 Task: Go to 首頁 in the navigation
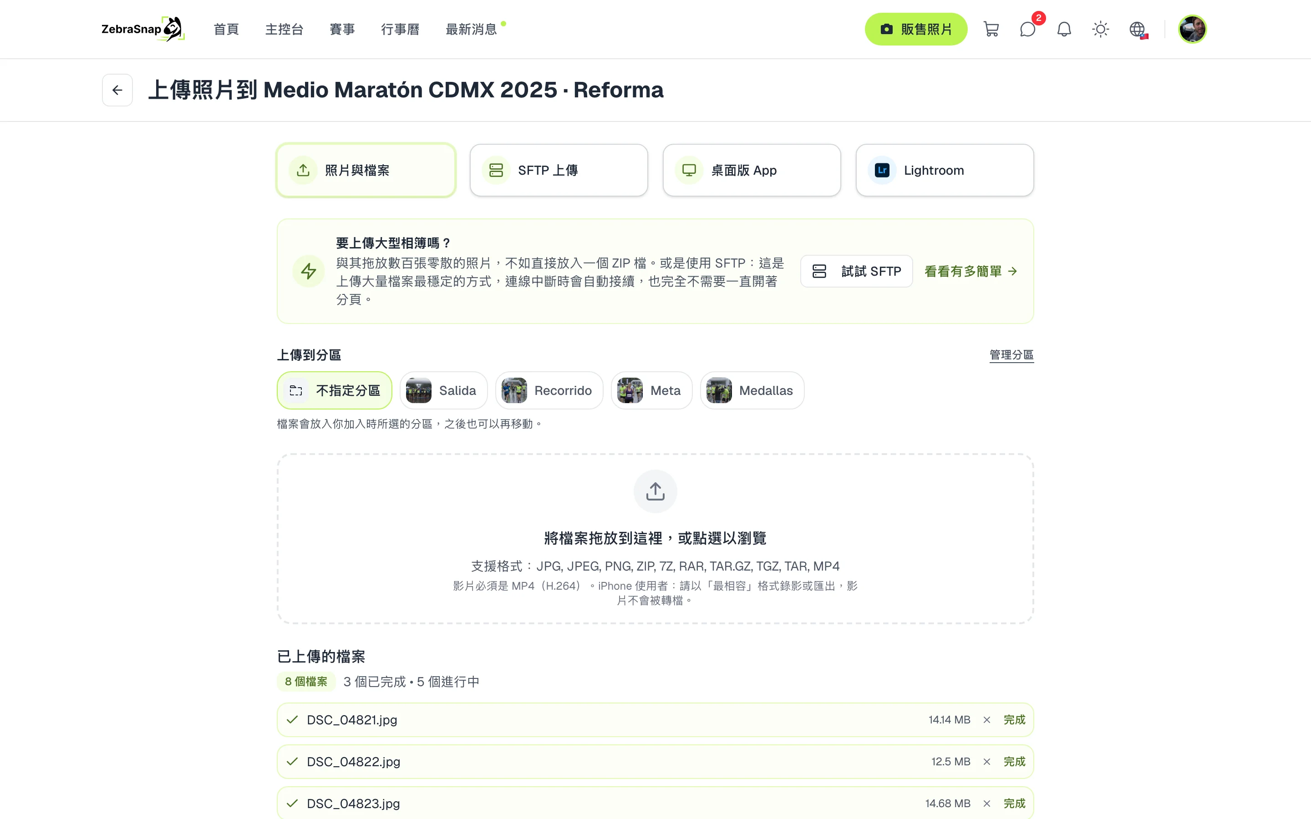coord(226,29)
